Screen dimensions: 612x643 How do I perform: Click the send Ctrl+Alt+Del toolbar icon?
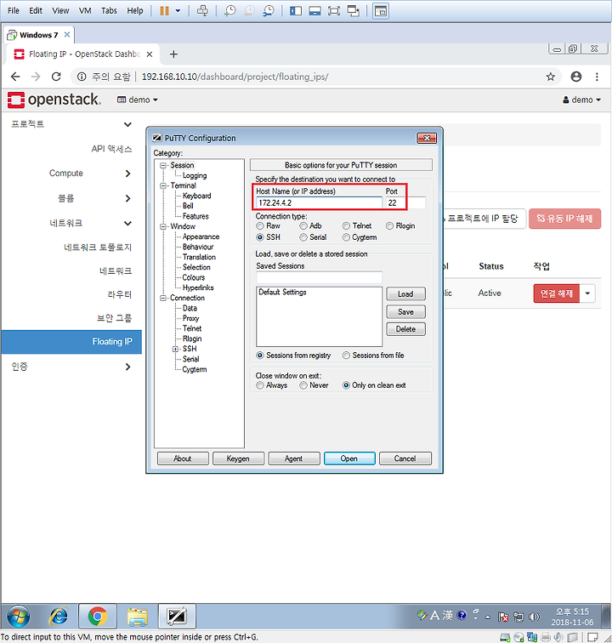tap(202, 11)
